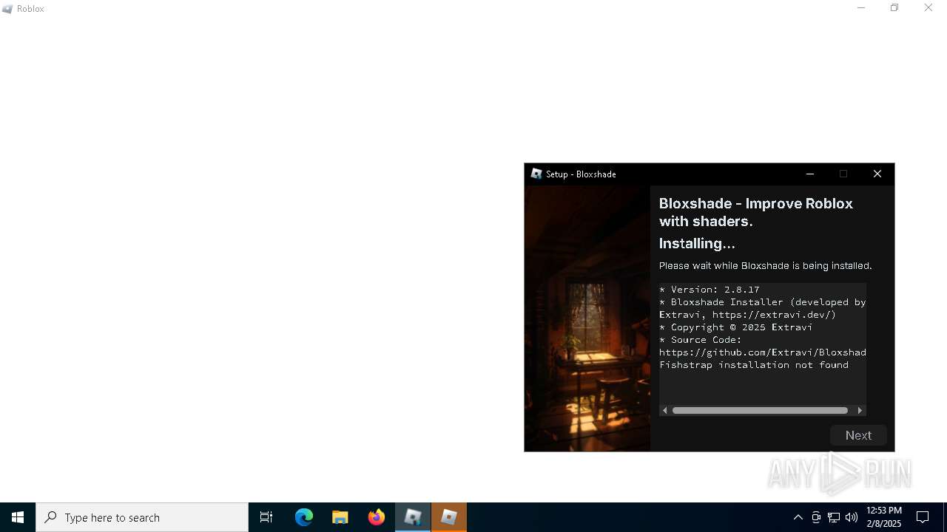Click the cabin artwork in setup window
The image size is (947, 532).
(587, 318)
